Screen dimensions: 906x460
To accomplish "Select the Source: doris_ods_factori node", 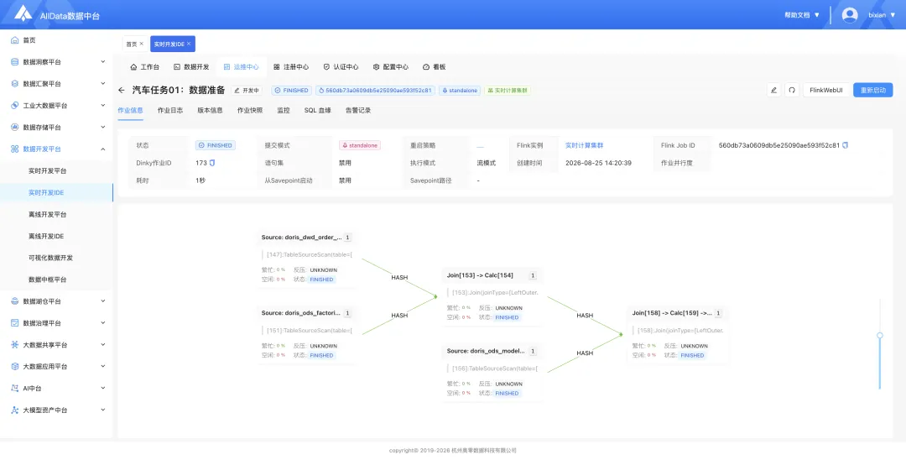I will pos(306,335).
